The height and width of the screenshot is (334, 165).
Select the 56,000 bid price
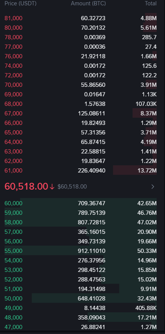click(13, 241)
